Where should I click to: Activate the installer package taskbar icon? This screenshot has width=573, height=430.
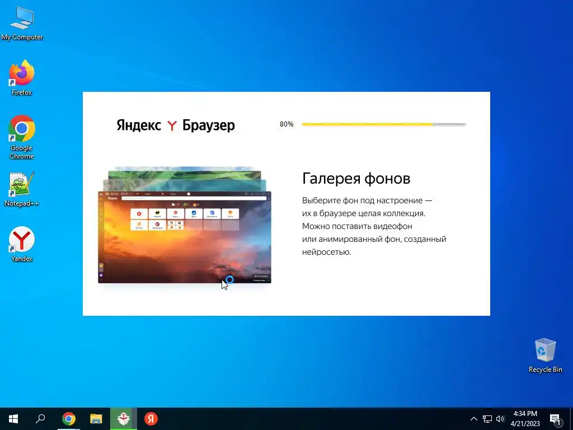(x=124, y=419)
